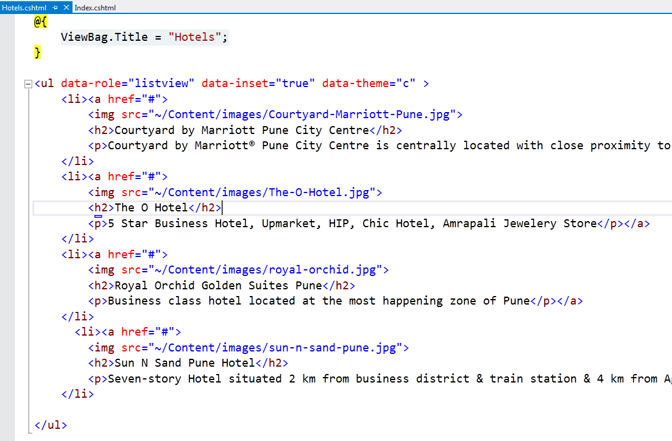Viewport: 672px width, 441px height.
Task: Click the Courtyard by Marriott h2 heading text
Action: tap(242, 130)
